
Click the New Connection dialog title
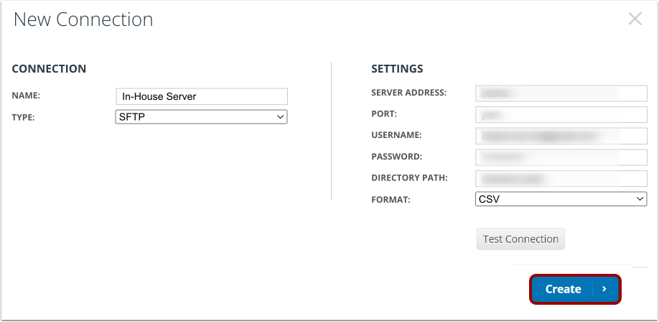point(83,19)
